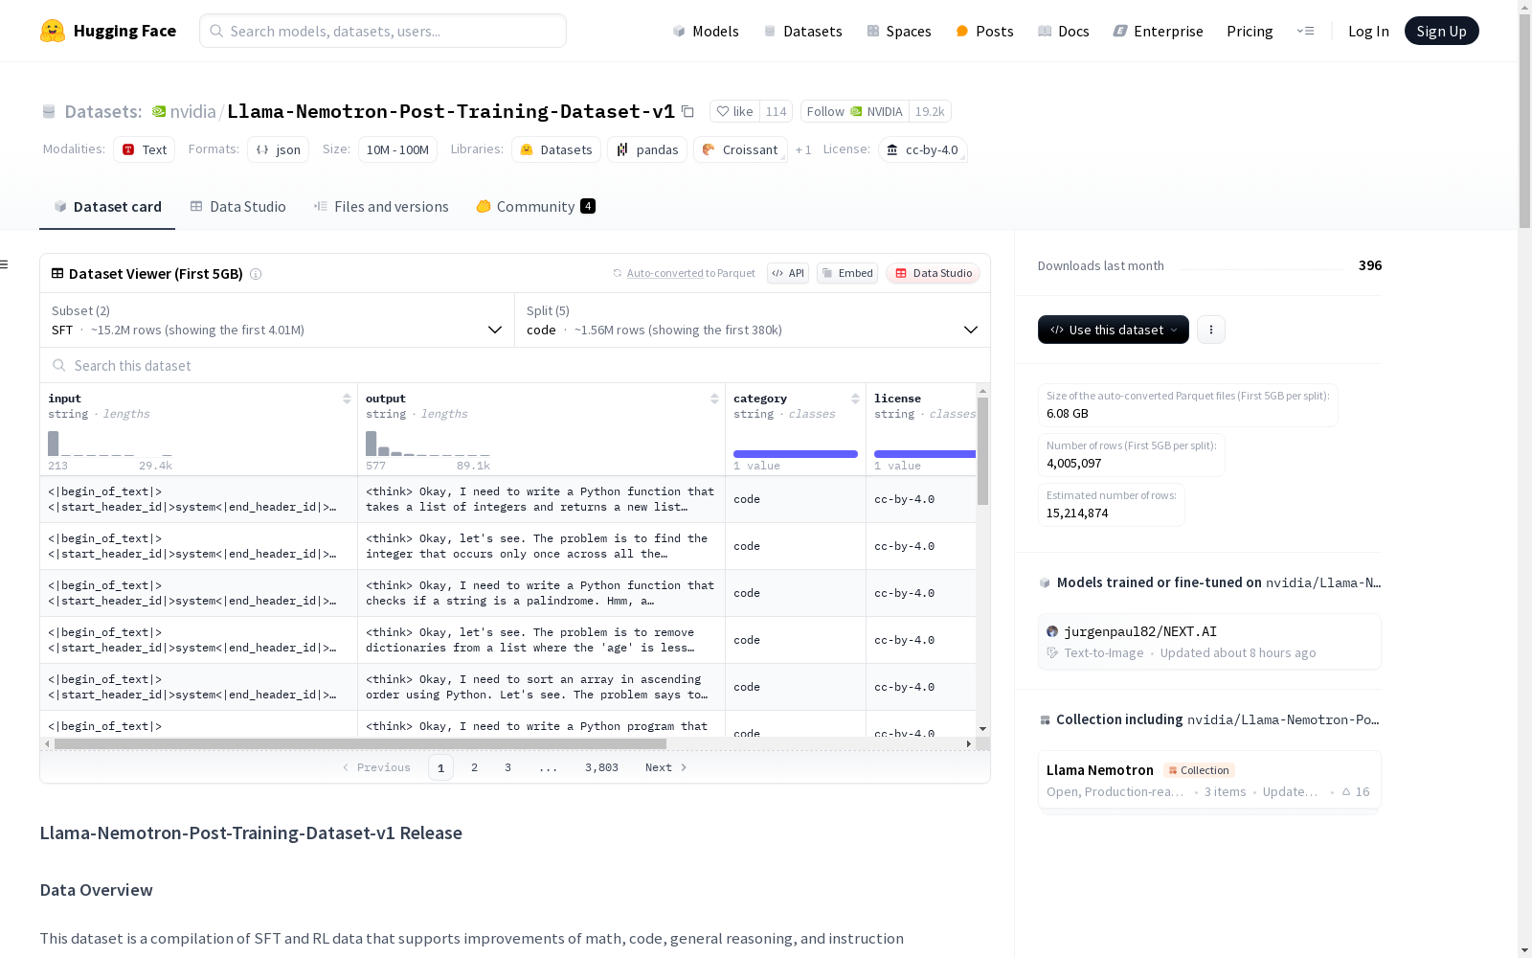This screenshot has height=958, width=1532.
Task: Click the output lengths histogram
Action: pyautogui.click(x=428, y=443)
